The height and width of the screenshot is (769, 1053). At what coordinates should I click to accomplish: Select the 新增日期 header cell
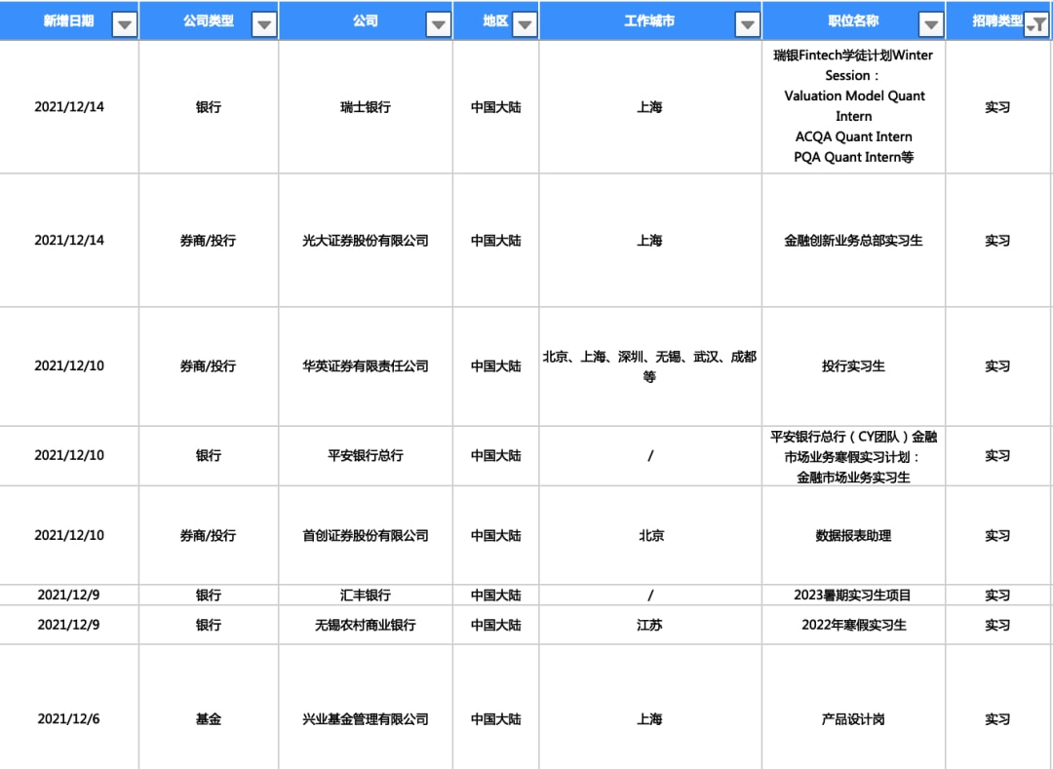[69, 20]
